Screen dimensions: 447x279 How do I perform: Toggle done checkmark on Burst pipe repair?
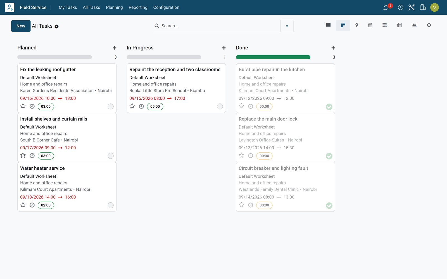pyautogui.click(x=329, y=107)
